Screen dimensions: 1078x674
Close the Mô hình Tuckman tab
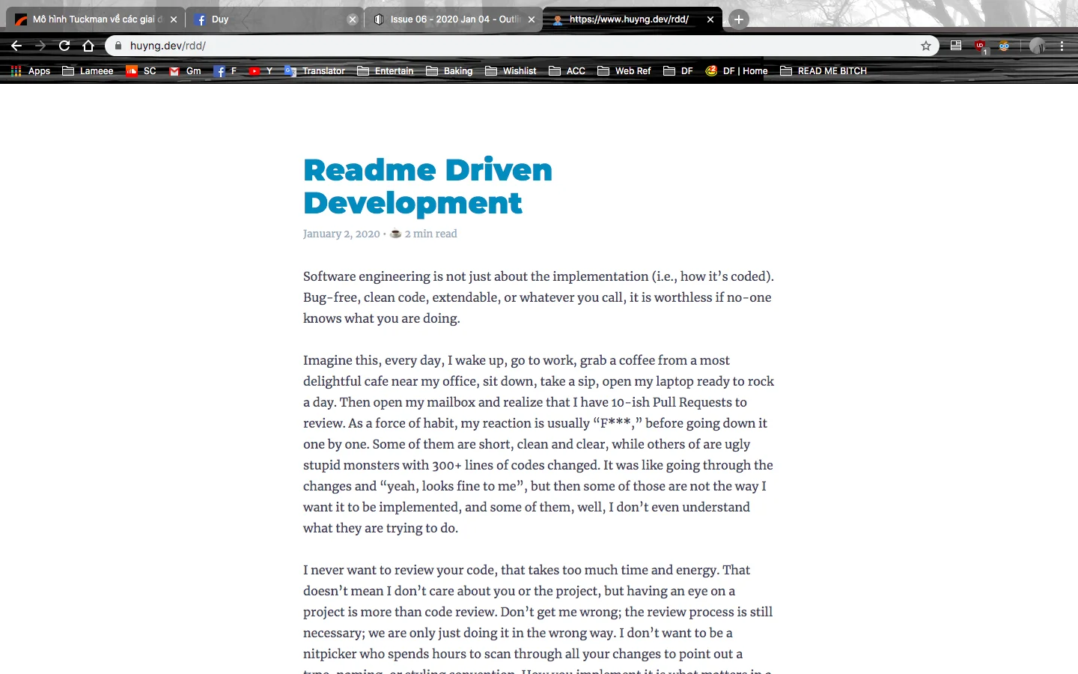click(174, 19)
